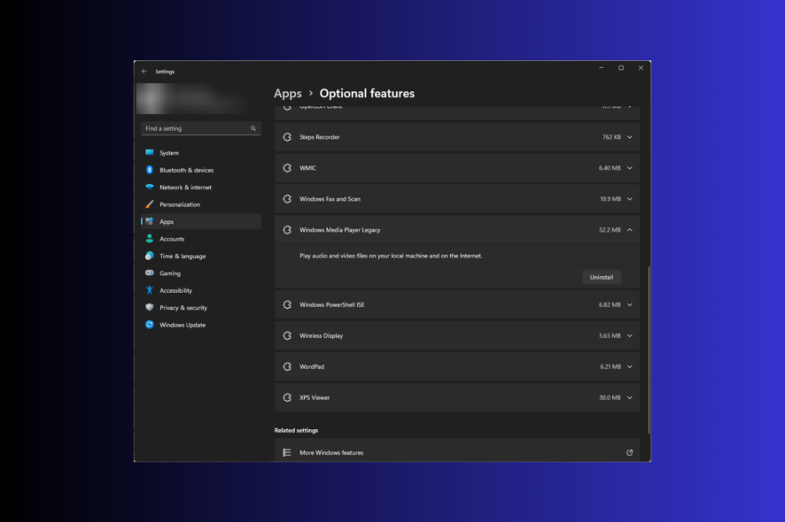
Task: Click the System monitor icon
Action: [x=149, y=152]
